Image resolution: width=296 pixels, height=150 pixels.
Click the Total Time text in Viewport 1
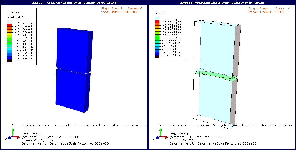(x=119, y=12)
